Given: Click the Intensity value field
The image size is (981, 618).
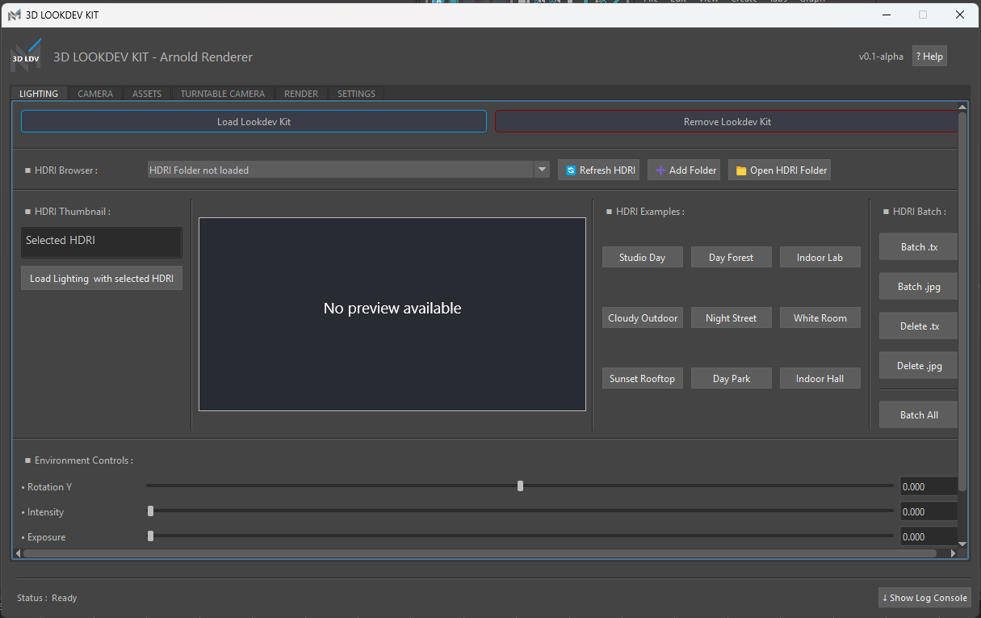Looking at the screenshot, I should (x=929, y=511).
